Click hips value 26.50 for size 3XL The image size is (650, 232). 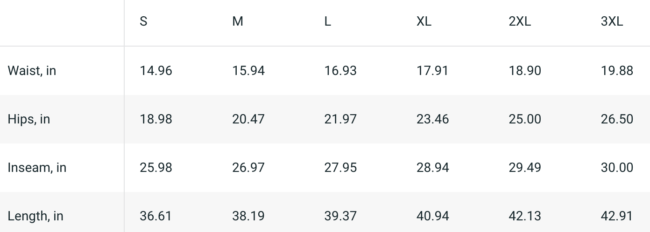[x=617, y=119]
